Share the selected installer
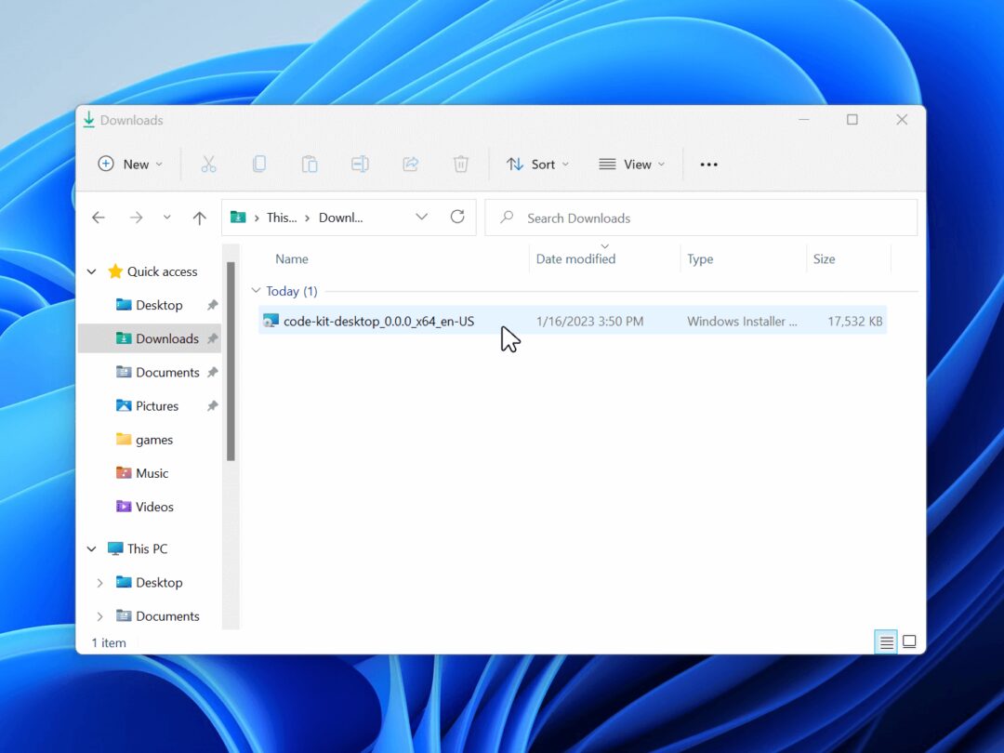 tap(410, 164)
